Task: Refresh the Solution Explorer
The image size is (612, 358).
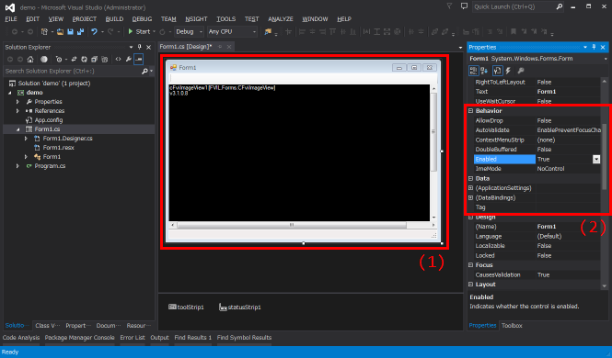Action: tap(84, 59)
